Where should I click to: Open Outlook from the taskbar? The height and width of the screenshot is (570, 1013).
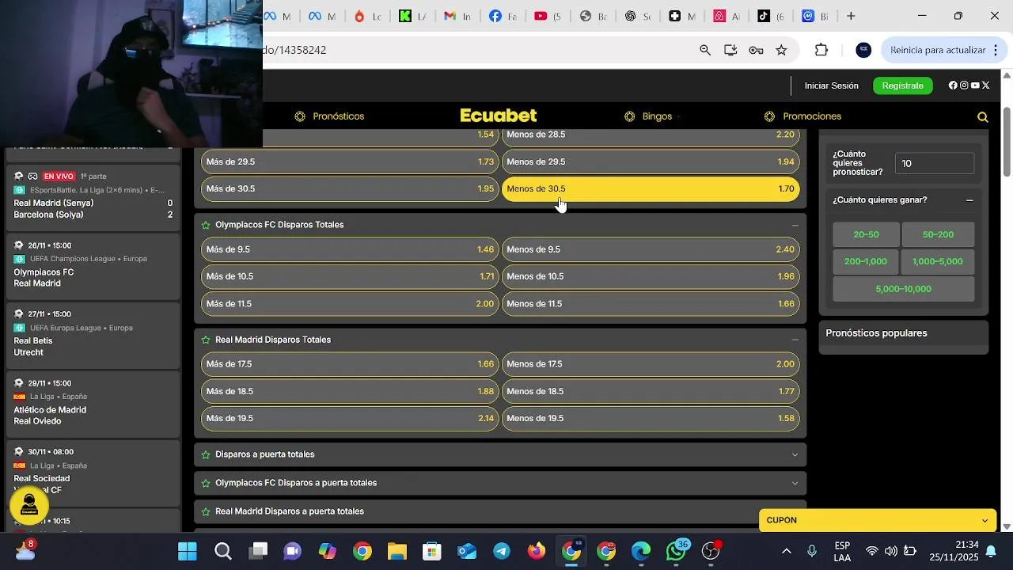pyautogui.click(x=467, y=551)
